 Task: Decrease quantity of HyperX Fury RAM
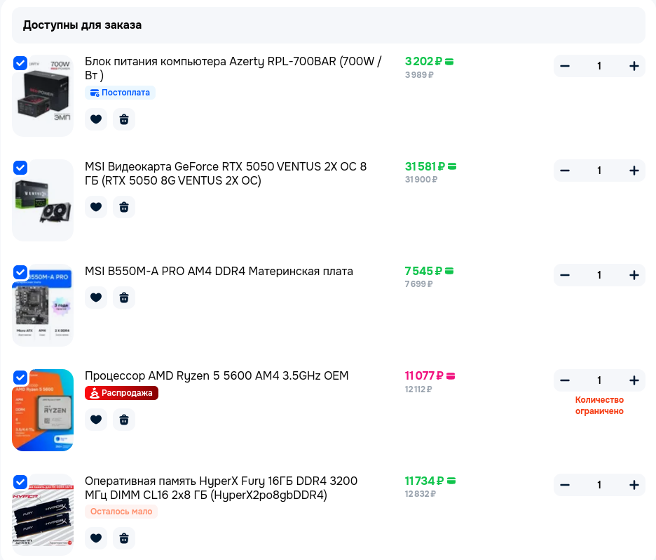pos(565,485)
